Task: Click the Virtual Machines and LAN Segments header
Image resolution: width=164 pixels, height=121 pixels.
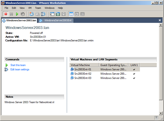Action: pyautogui.click(x=113, y=59)
